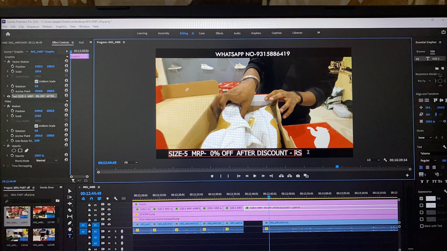Open Quick Export share icon
This screenshot has height=251, width=447.
[444, 32]
